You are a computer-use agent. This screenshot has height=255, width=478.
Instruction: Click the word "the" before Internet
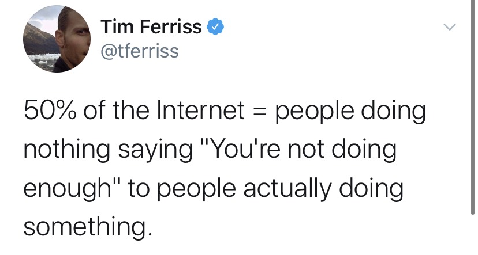[x=134, y=112]
